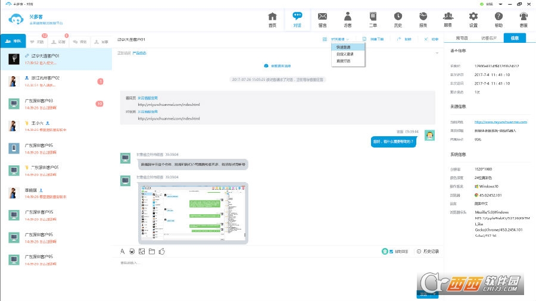Open the source page URL link in the info panel
The image size is (536, 301).
[500, 122]
